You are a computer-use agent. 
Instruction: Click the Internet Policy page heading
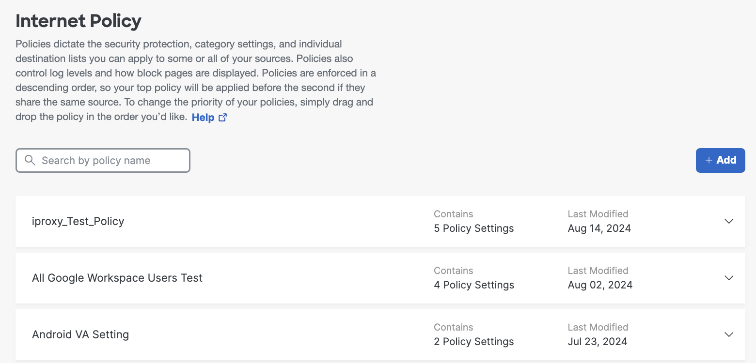pos(79,21)
